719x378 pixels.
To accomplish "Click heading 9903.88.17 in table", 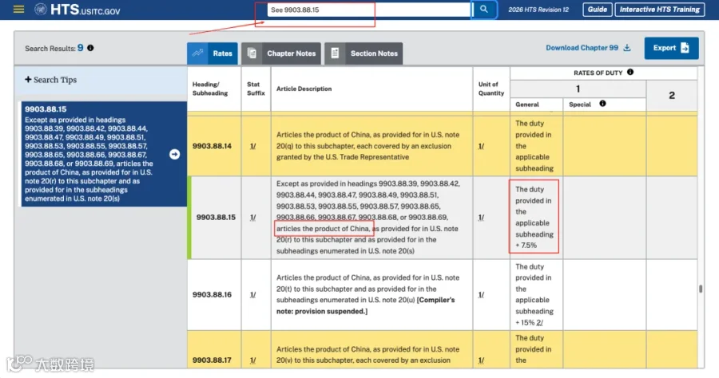I will (212, 360).
